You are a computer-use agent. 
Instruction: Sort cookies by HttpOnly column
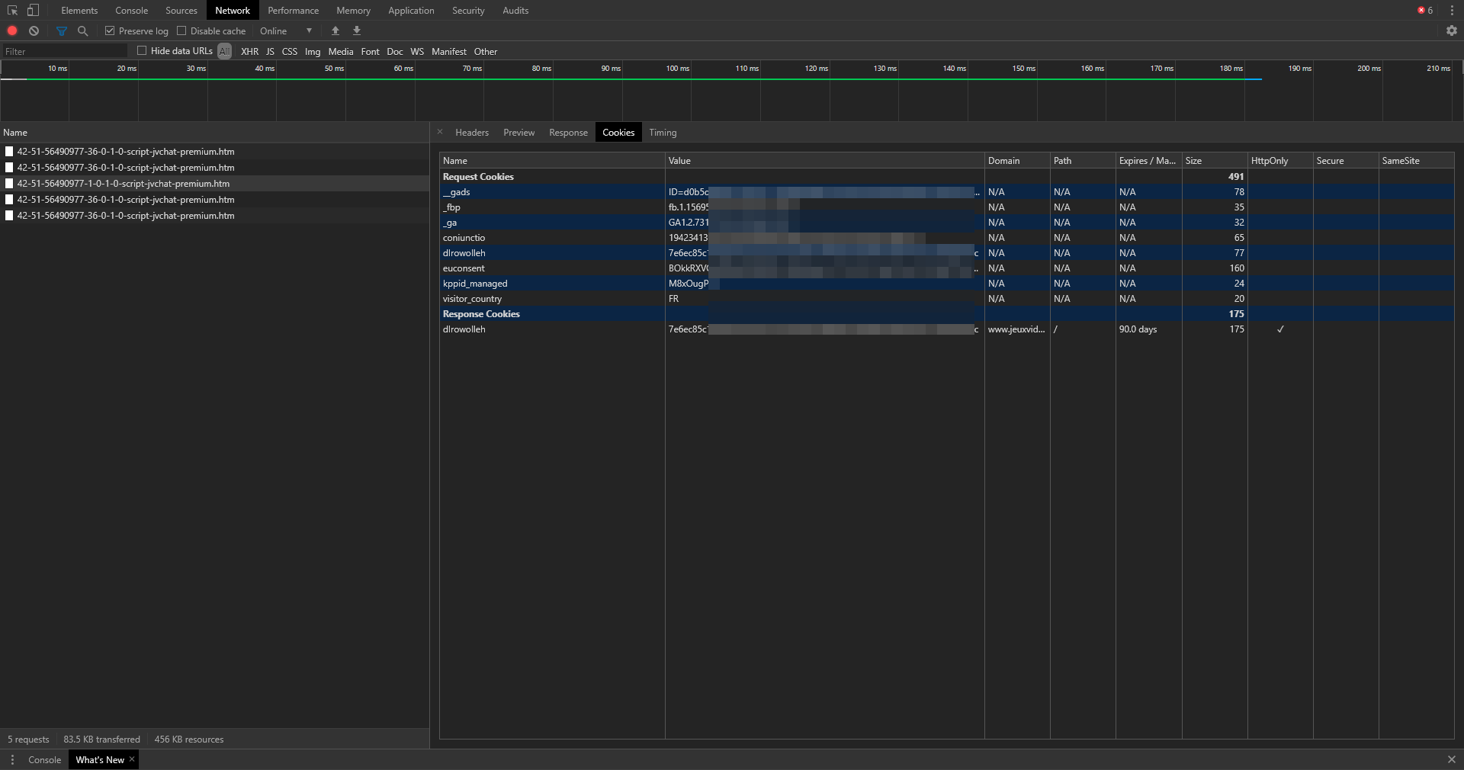click(x=1280, y=161)
